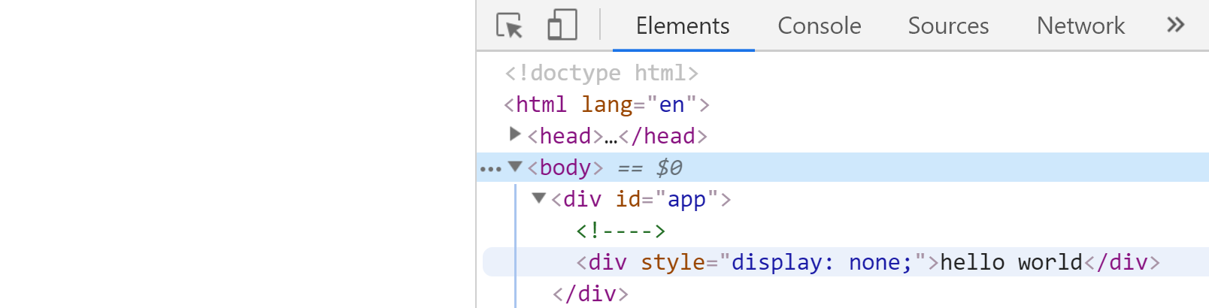
Task: Collapse the body element triangle
Action: point(515,166)
